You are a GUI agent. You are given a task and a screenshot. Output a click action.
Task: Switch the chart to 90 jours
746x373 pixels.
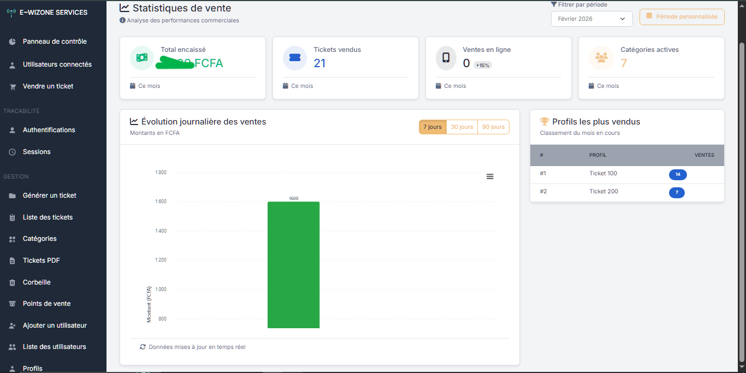coord(493,127)
